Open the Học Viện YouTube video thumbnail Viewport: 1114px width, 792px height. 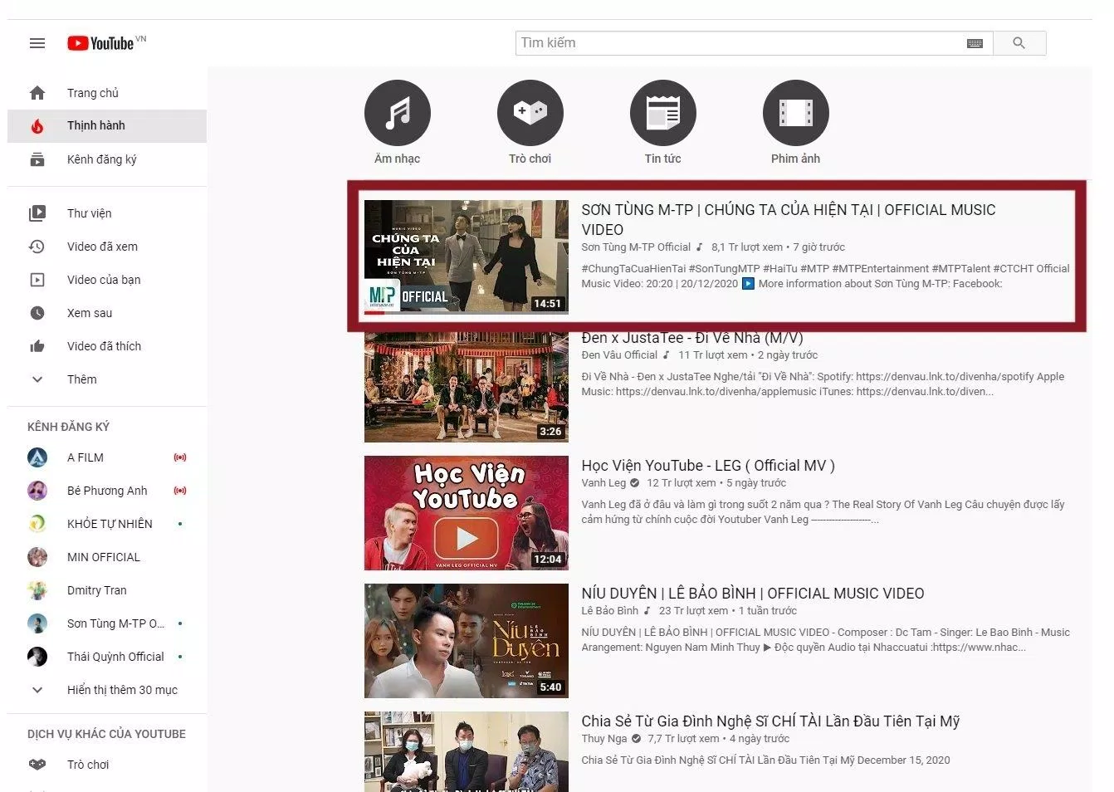click(x=466, y=512)
